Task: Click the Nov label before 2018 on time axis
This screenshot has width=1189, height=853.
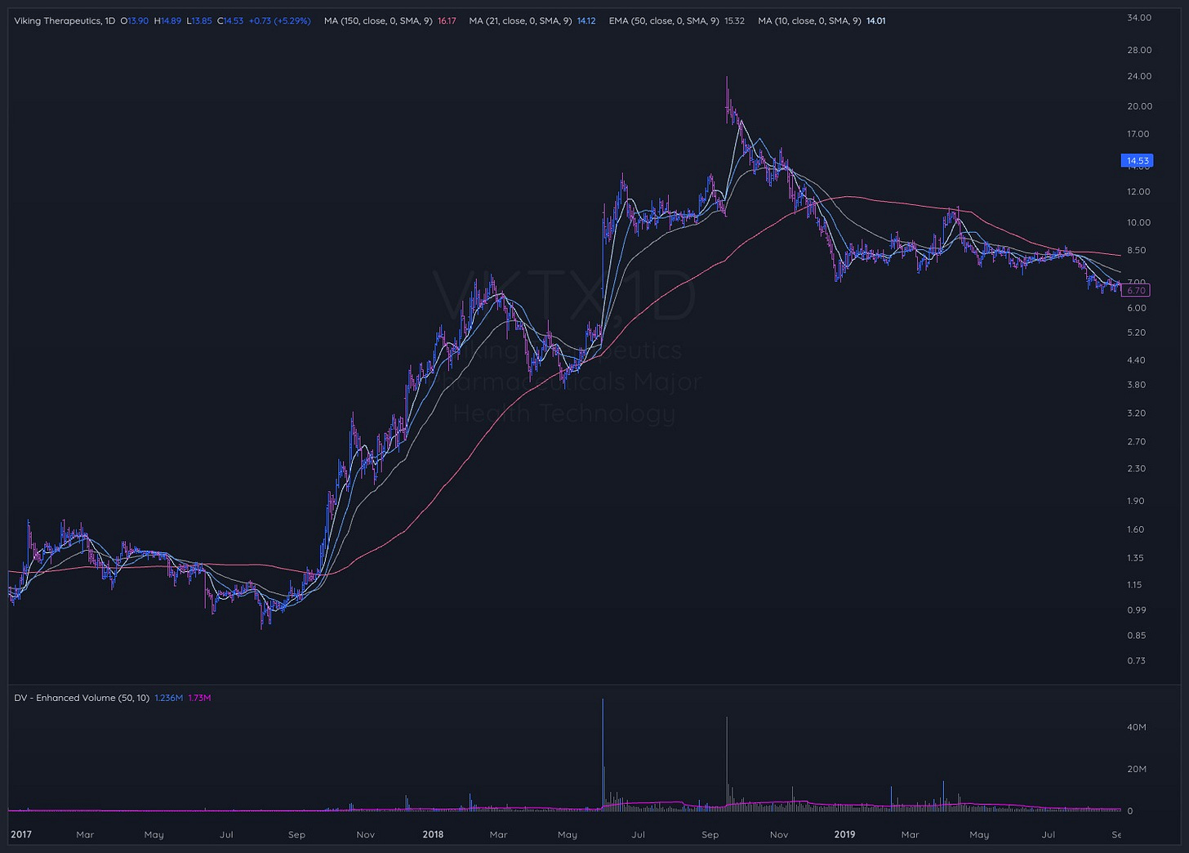Action: click(x=366, y=835)
